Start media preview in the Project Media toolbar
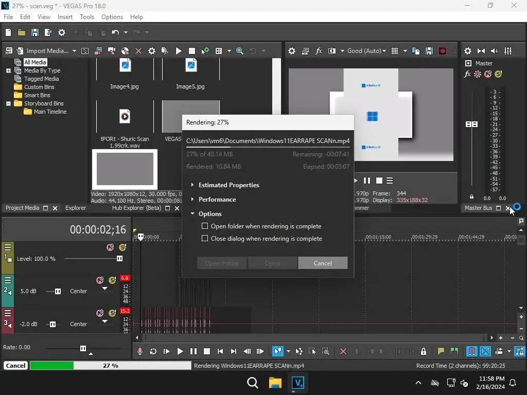 coord(179,51)
